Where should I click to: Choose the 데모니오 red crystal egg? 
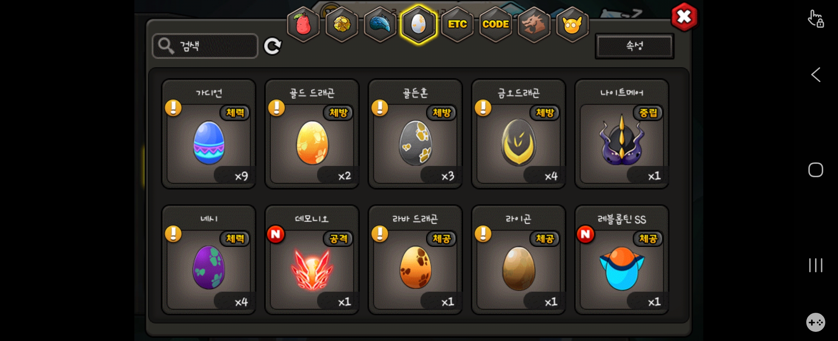312,260
